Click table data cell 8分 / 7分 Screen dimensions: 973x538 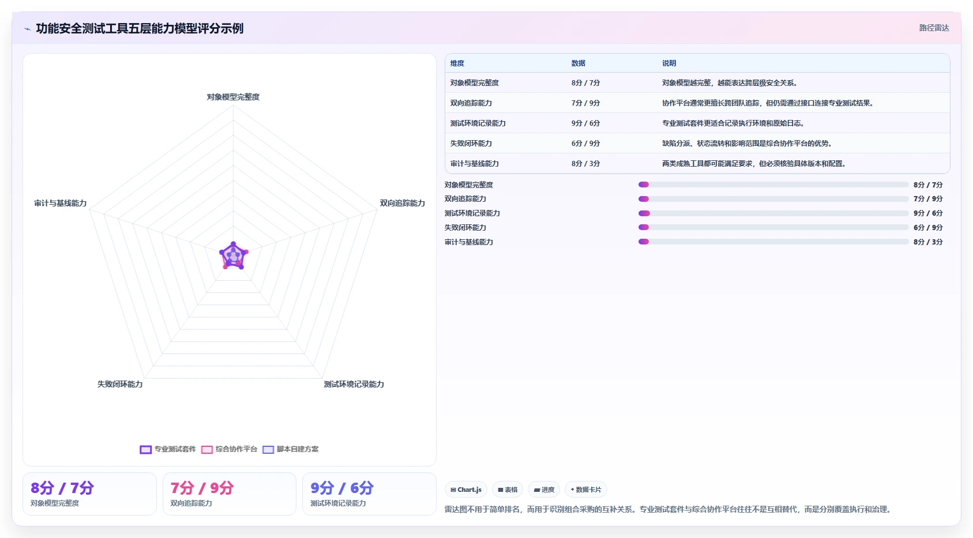tap(586, 83)
